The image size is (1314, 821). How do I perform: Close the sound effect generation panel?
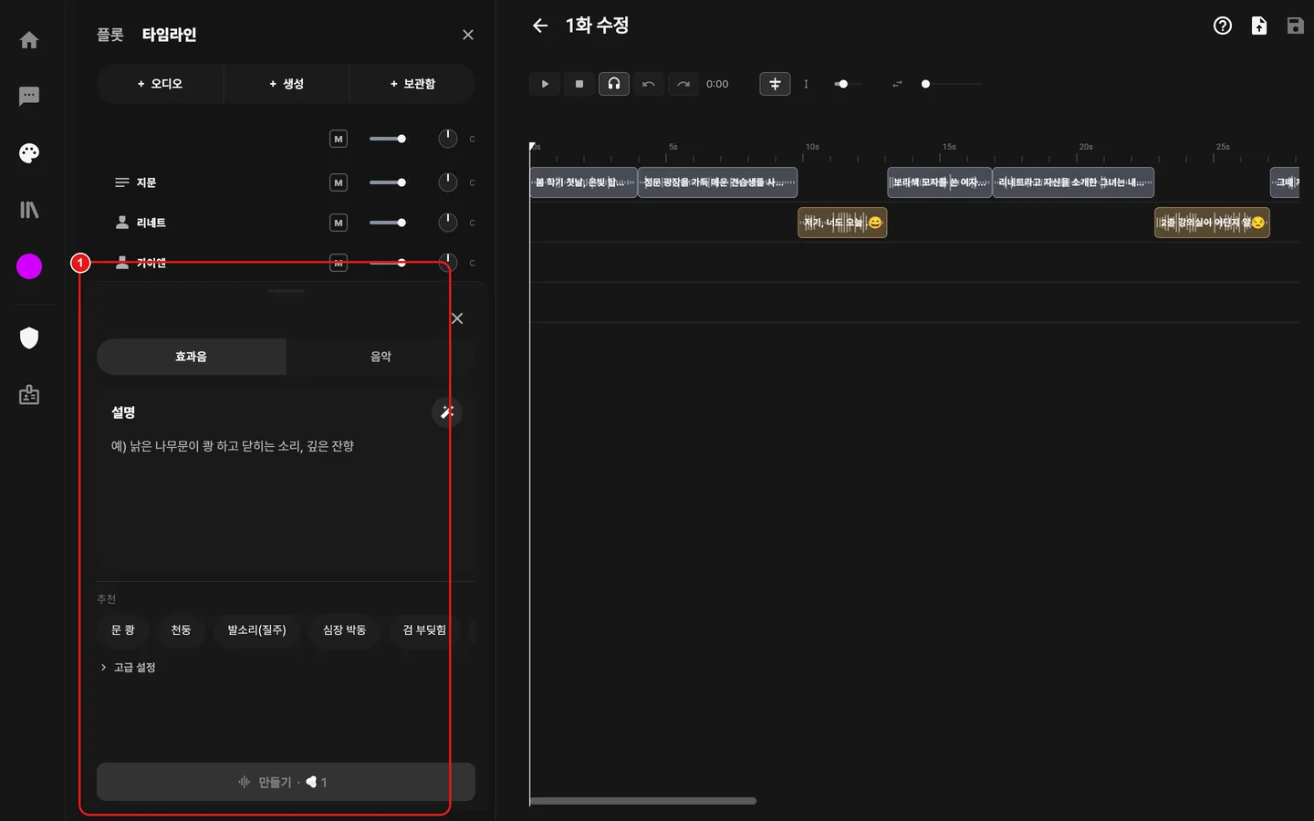pyautogui.click(x=457, y=318)
